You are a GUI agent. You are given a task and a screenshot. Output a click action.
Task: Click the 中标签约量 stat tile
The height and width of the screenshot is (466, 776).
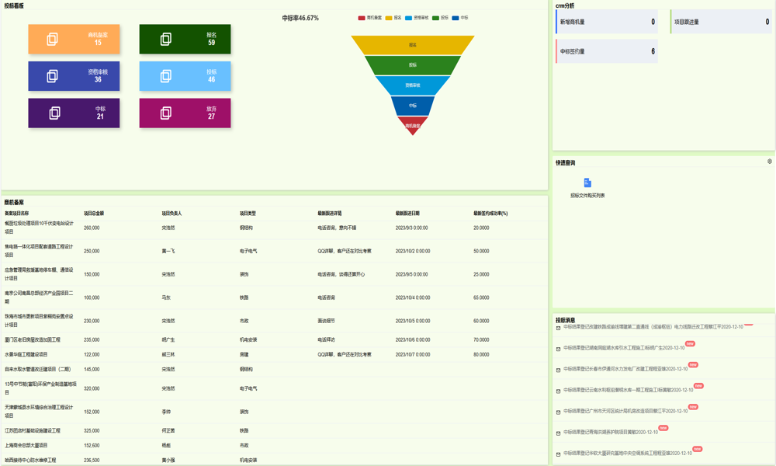point(607,51)
